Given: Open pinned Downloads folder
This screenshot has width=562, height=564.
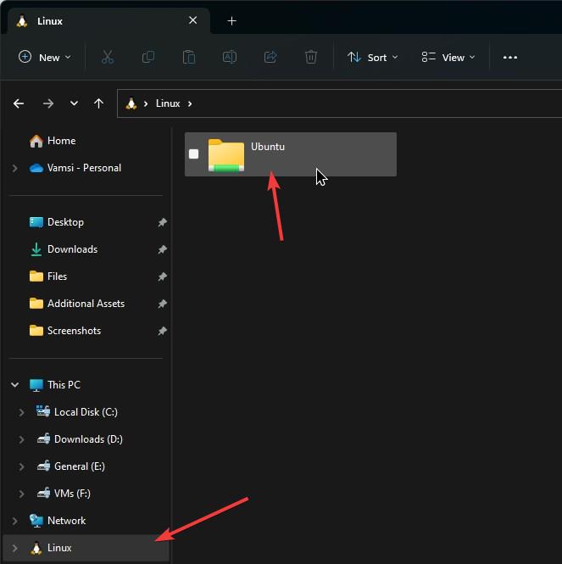Looking at the screenshot, I should point(72,249).
